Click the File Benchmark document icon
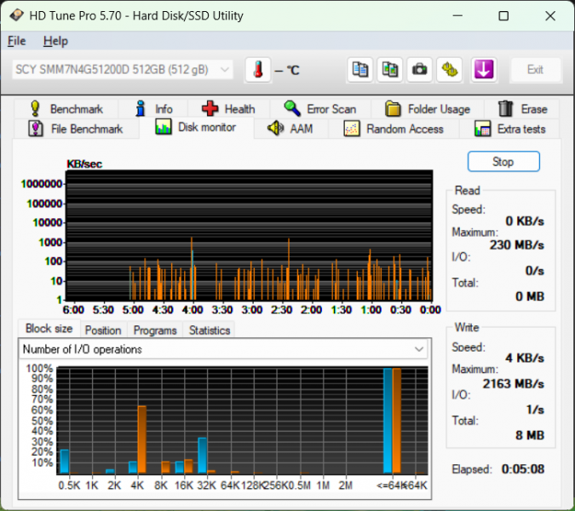575x511 pixels. pos(36,129)
